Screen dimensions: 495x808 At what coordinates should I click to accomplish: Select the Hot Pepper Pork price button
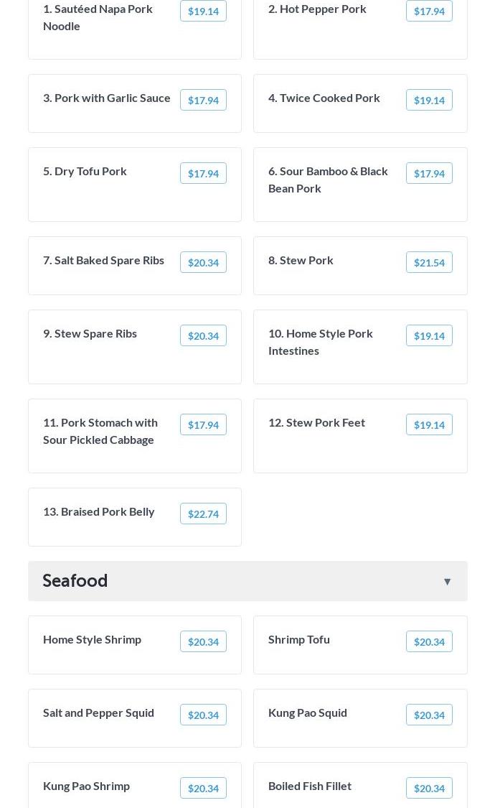[x=429, y=11]
